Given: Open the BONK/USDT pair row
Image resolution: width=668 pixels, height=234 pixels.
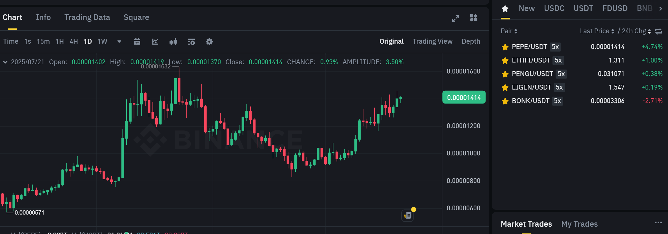Looking at the screenshot, I should point(582,101).
